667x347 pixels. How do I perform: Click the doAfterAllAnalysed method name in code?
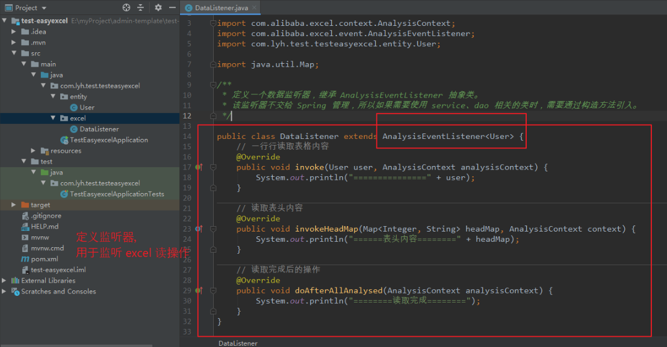click(338, 290)
